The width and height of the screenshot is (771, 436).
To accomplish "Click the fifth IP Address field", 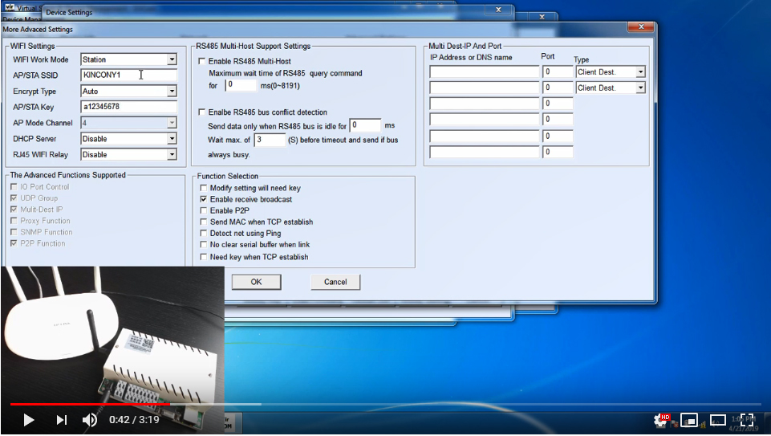I will [x=485, y=136].
